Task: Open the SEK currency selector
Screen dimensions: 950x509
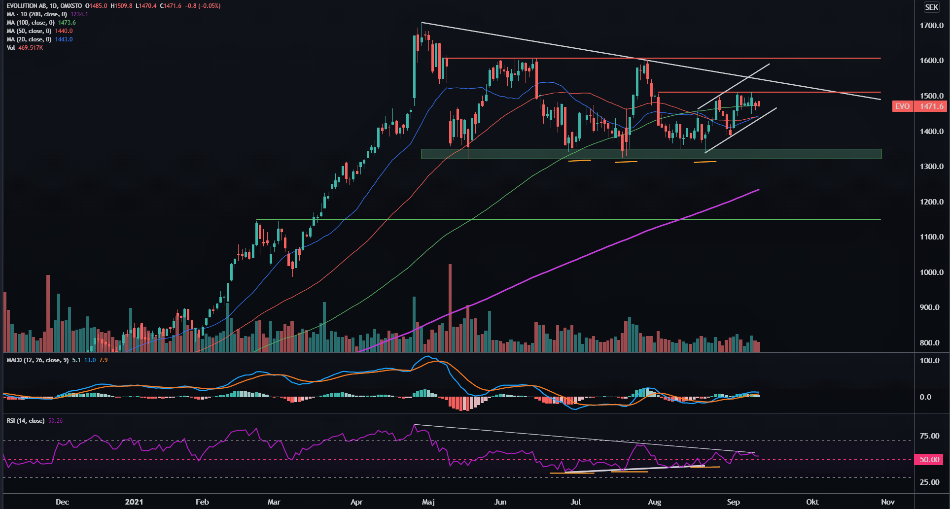Action: (x=931, y=7)
